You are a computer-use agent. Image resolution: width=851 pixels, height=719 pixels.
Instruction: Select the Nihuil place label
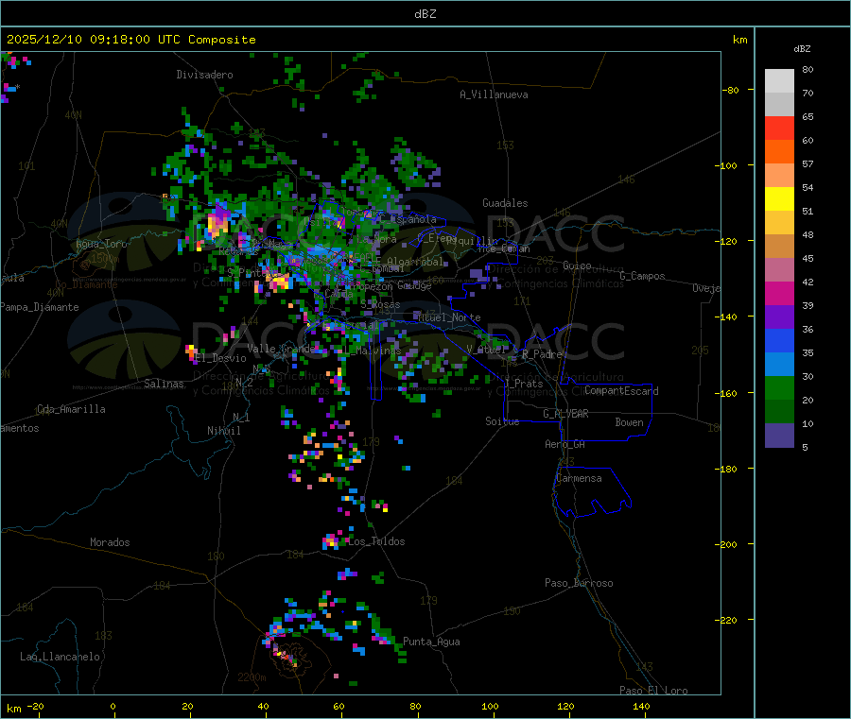pyautogui.click(x=224, y=431)
